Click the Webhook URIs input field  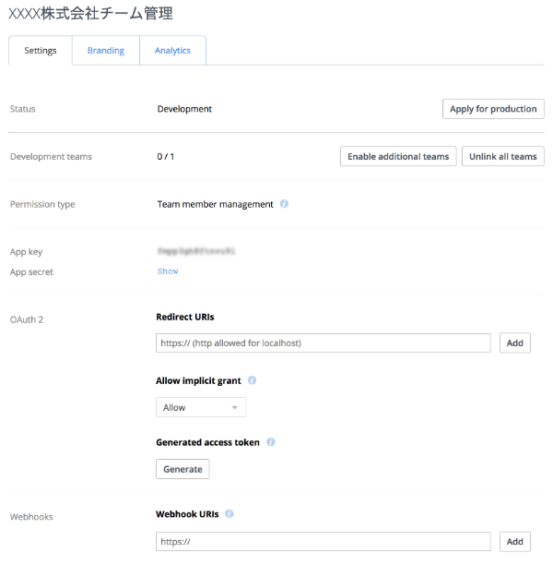pyautogui.click(x=323, y=542)
